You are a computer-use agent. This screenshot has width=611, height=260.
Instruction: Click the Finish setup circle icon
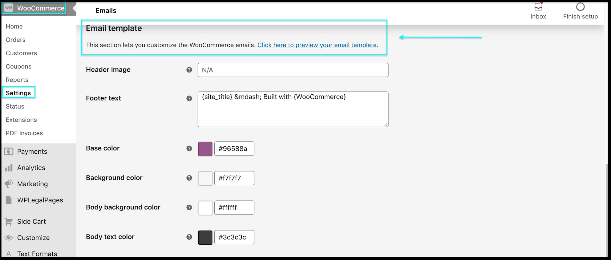click(580, 7)
